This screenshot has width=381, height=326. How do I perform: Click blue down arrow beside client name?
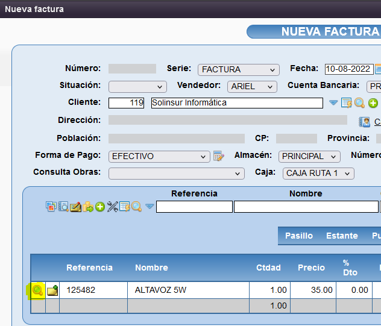pyautogui.click(x=333, y=103)
